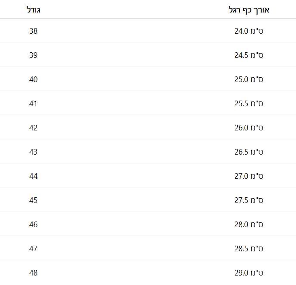Click the 24.0 ס"מ foot length value
The image size is (296, 285).
tap(249, 31)
